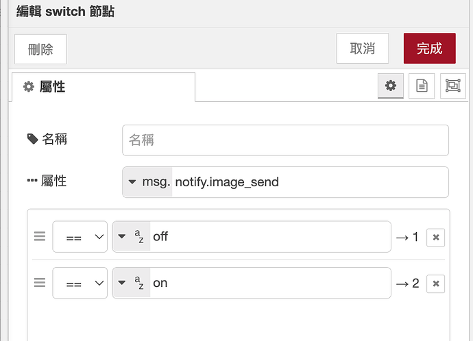This screenshot has height=341, width=473.
Task: Focus the 名稱 input field
Action: 285,140
